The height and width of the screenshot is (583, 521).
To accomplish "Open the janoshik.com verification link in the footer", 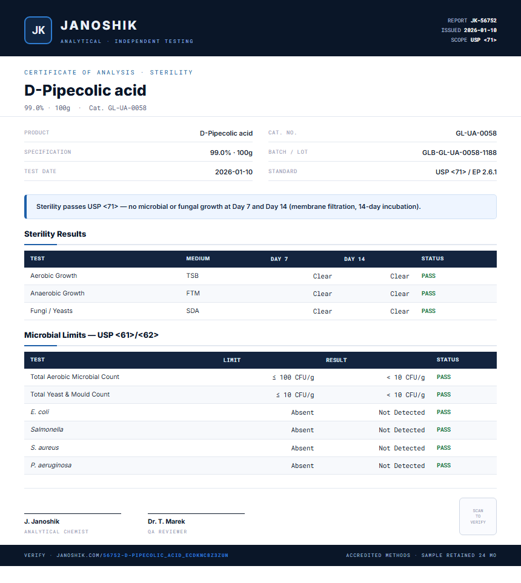I will point(142,555).
